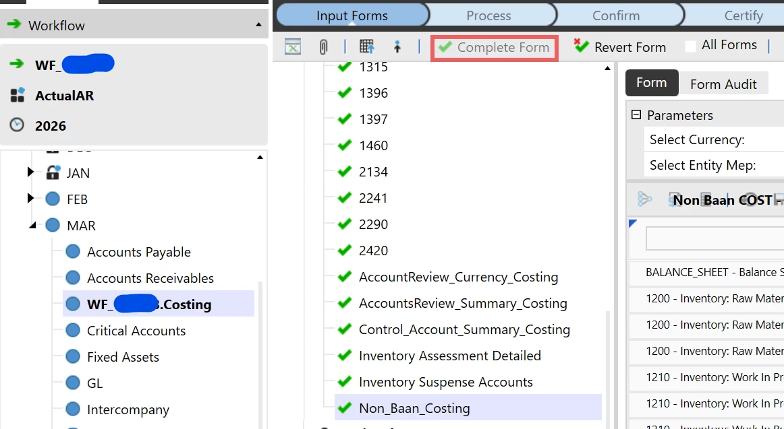Click the green arrow icon beside WF_ profile

[x=16, y=64]
